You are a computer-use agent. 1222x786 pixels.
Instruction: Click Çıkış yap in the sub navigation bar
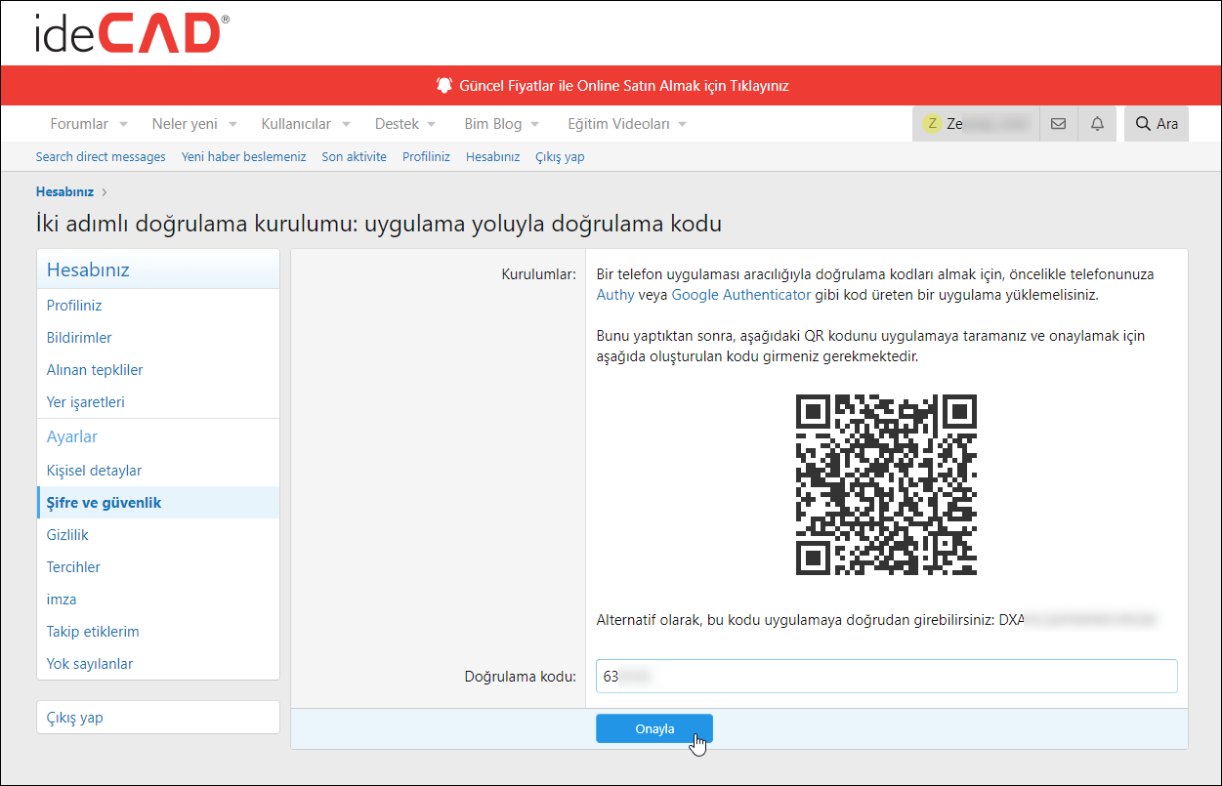[560, 156]
